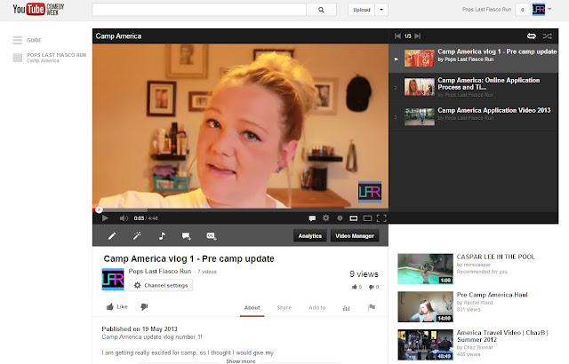Image resolution: width=569 pixels, height=364 pixels.
Task: Click the LFR channel avatar below the video
Action: click(113, 280)
